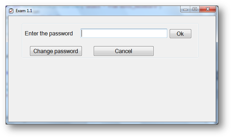This screenshot has height=137, width=231.
Task: Cancel the password prompt
Action: point(124,51)
